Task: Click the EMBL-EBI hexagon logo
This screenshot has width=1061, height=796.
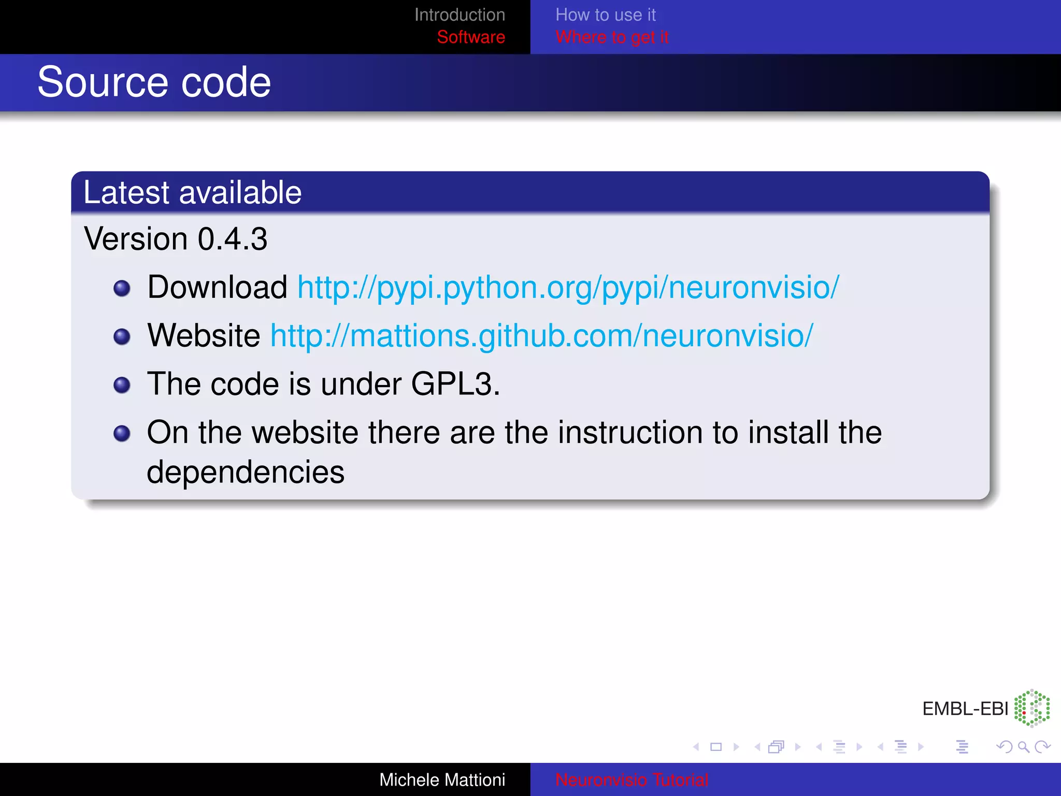Action: [1032, 708]
